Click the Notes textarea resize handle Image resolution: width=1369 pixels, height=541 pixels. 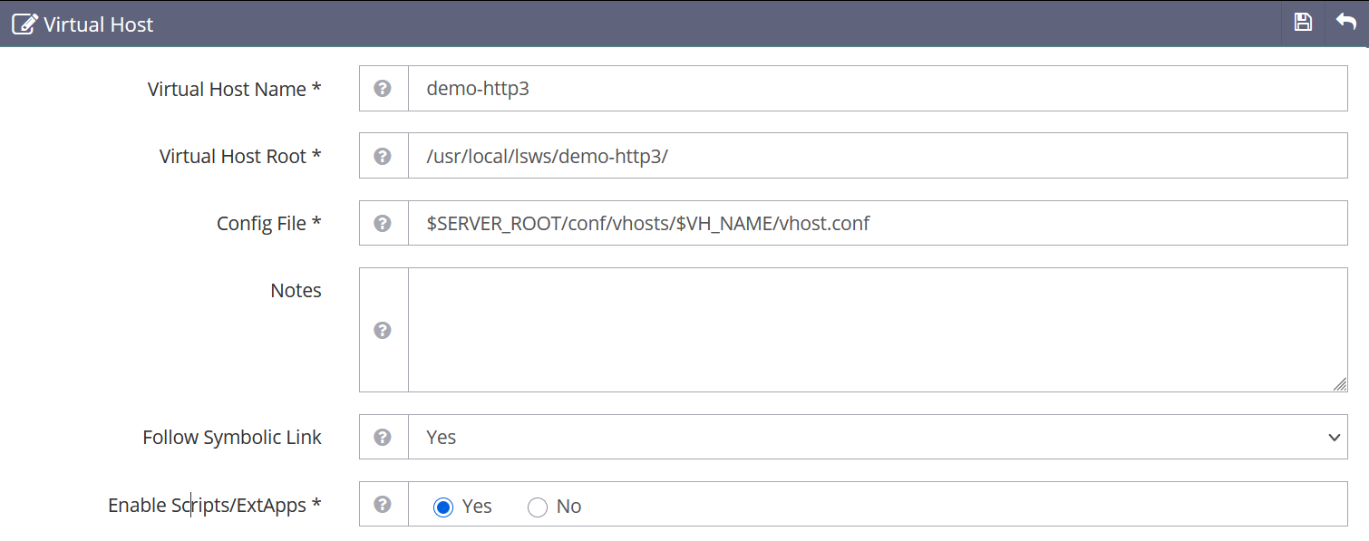coord(1339,384)
